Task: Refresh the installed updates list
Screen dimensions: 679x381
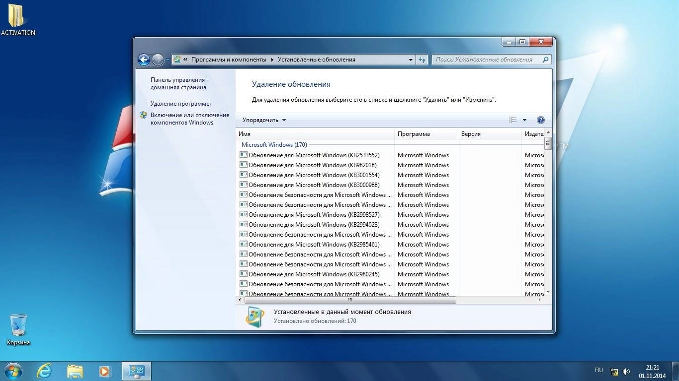Action: pos(422,60)
